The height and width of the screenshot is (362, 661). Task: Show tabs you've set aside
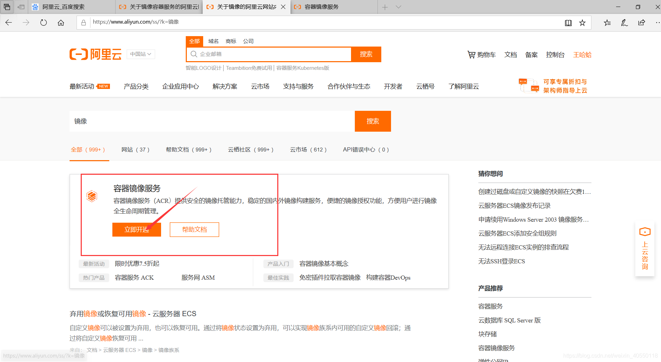coord(7,7)
